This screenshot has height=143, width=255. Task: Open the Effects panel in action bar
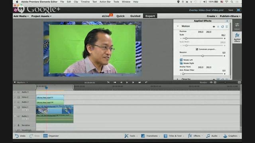(x=195, y=136)
